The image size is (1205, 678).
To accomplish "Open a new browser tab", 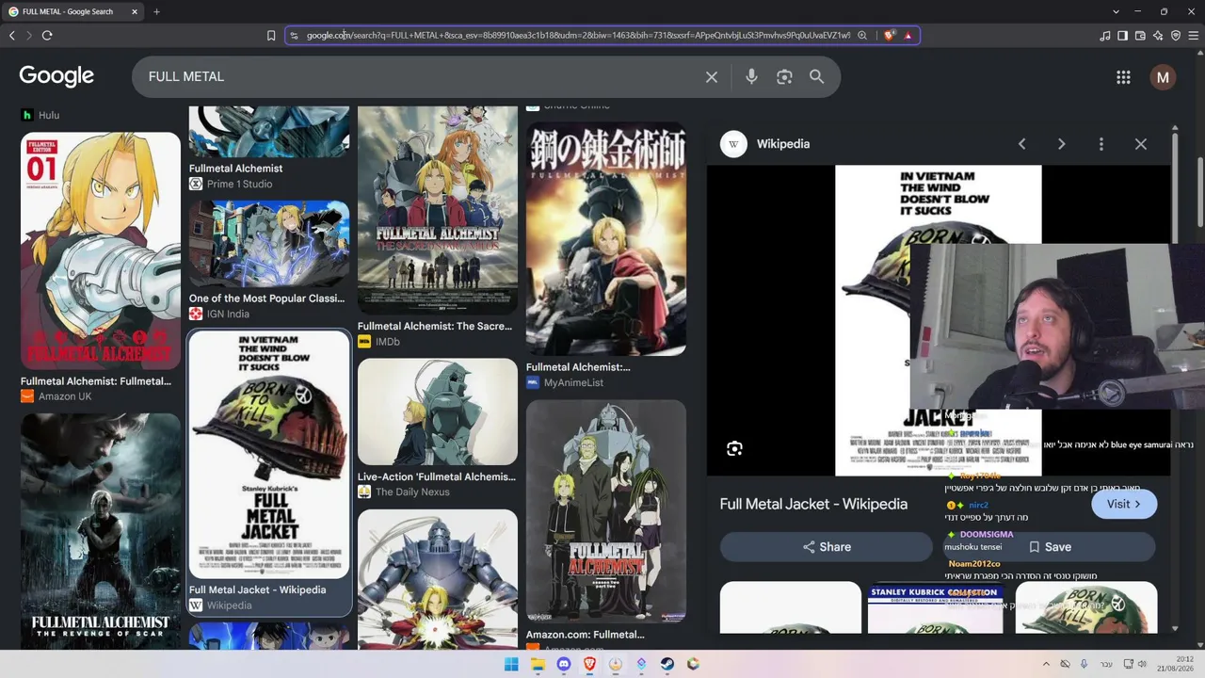I will 156,11.
